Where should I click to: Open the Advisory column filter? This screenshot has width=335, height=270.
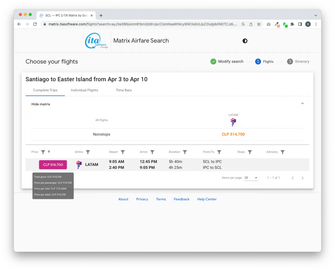282,152
